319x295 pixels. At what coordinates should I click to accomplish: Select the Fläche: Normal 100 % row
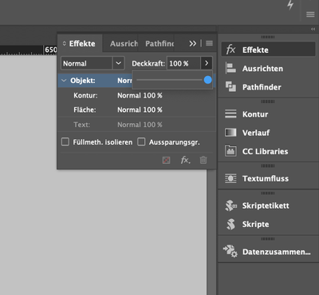click(x=136, y=110)
